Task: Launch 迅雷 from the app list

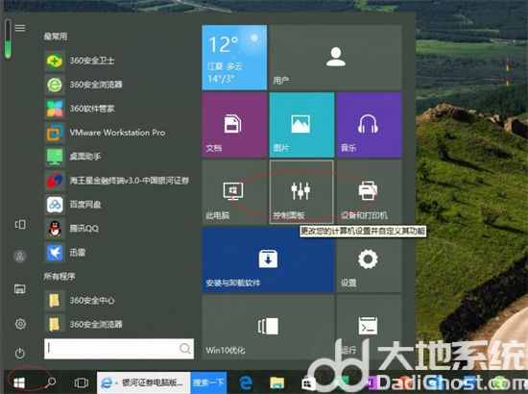Action: pyautogui.click(x=65, y=253)
